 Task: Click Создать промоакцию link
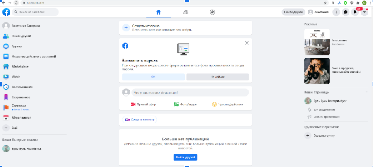coord(327,117)
